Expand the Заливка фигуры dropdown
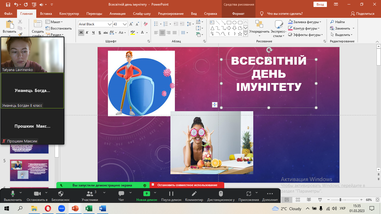This screenshot has width=381, height=214. coord(320,22)
